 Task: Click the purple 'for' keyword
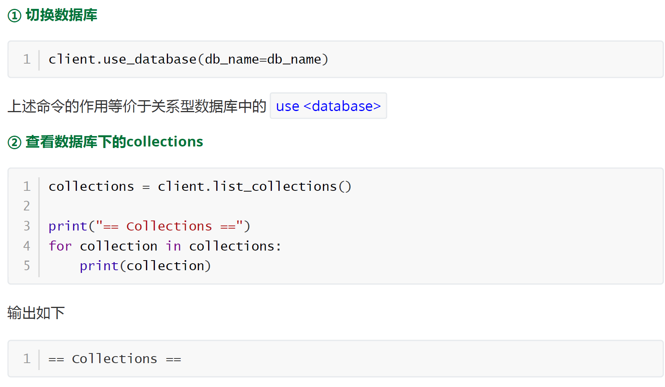click(x=60, y=246)
